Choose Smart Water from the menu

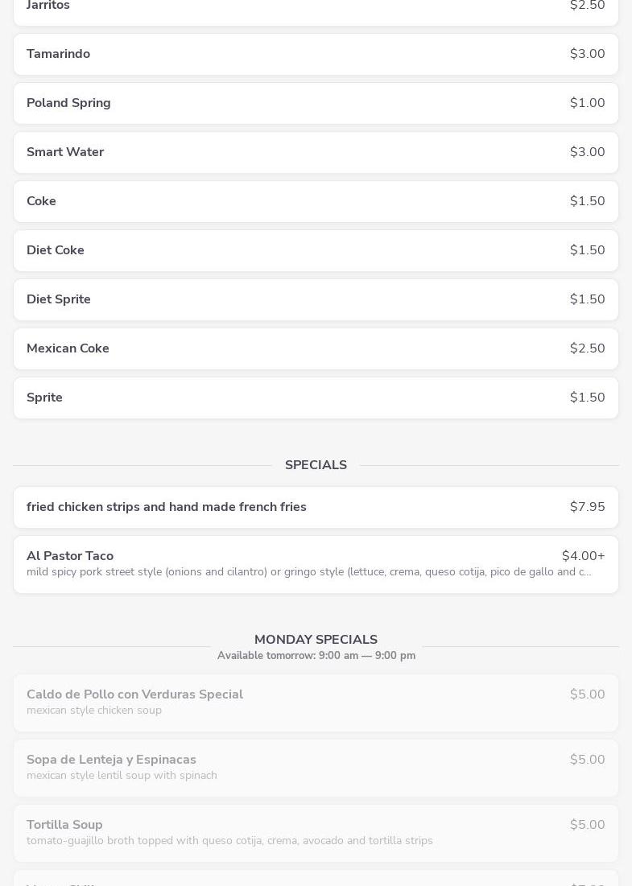pos(316,152)
